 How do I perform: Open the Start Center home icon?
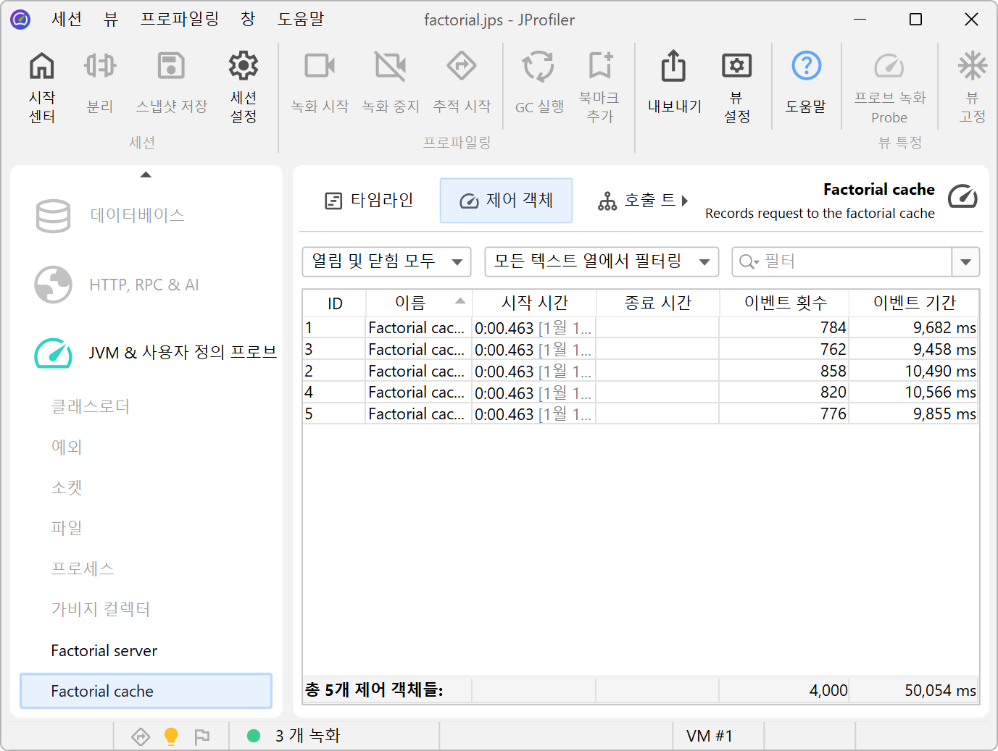42,67
